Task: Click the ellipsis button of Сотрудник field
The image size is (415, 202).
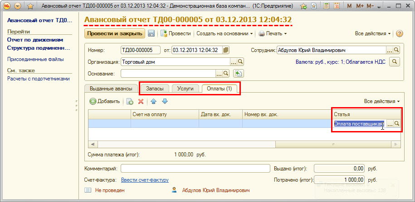Action: pos(390,50)
